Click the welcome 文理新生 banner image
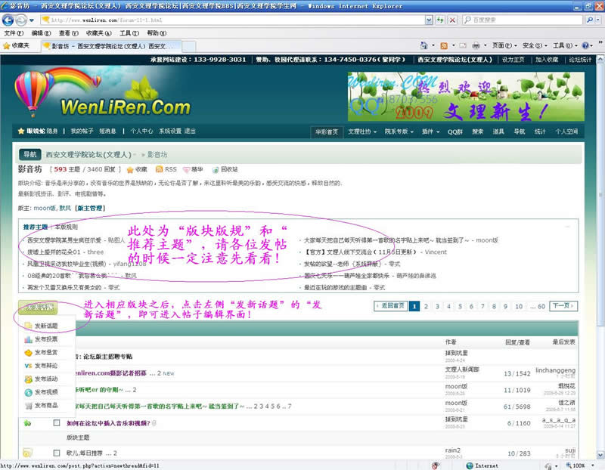 pos(466,97)
